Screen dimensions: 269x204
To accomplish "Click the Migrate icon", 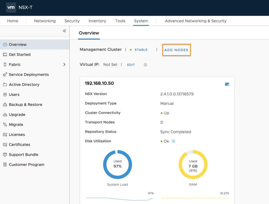I will (x=5, y=125).
